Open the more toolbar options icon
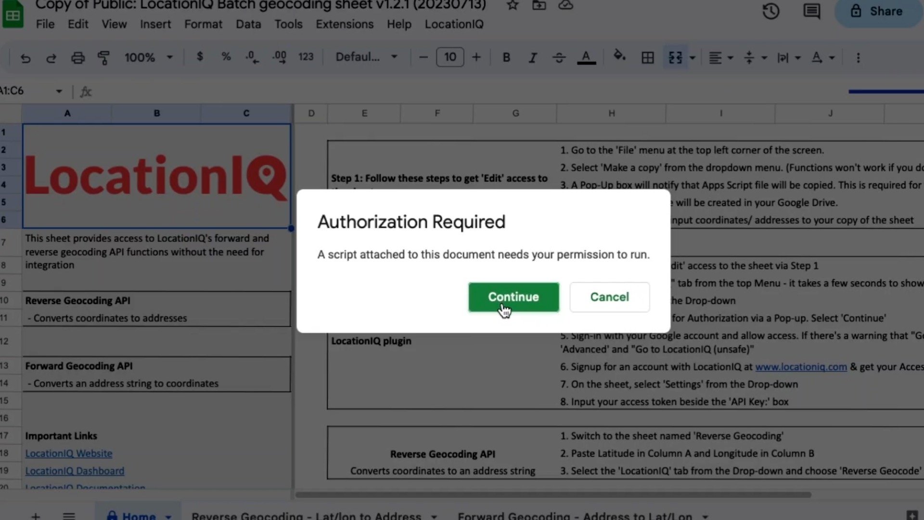This screenshot has width=924, height=520. click(858, 58)
